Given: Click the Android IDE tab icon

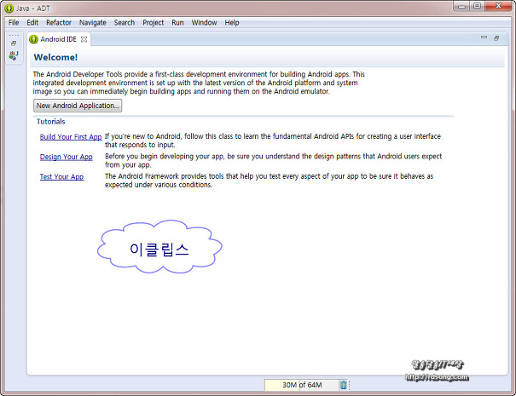Looking at the screenshot, I should click(33, 39).
